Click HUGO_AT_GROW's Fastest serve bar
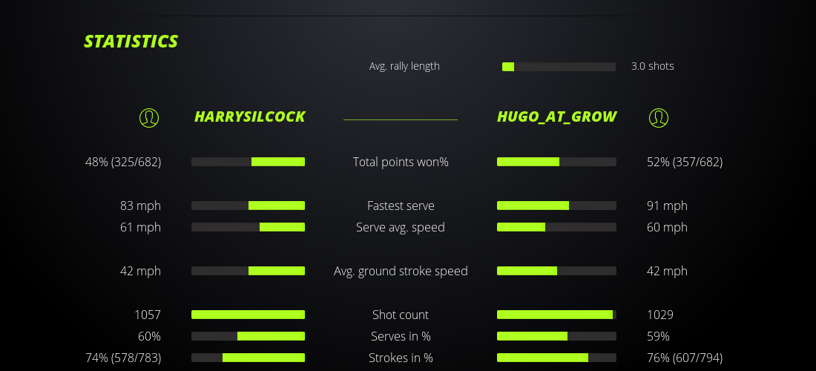The height and width of the screenshot is (371, 816). [556, 206]
